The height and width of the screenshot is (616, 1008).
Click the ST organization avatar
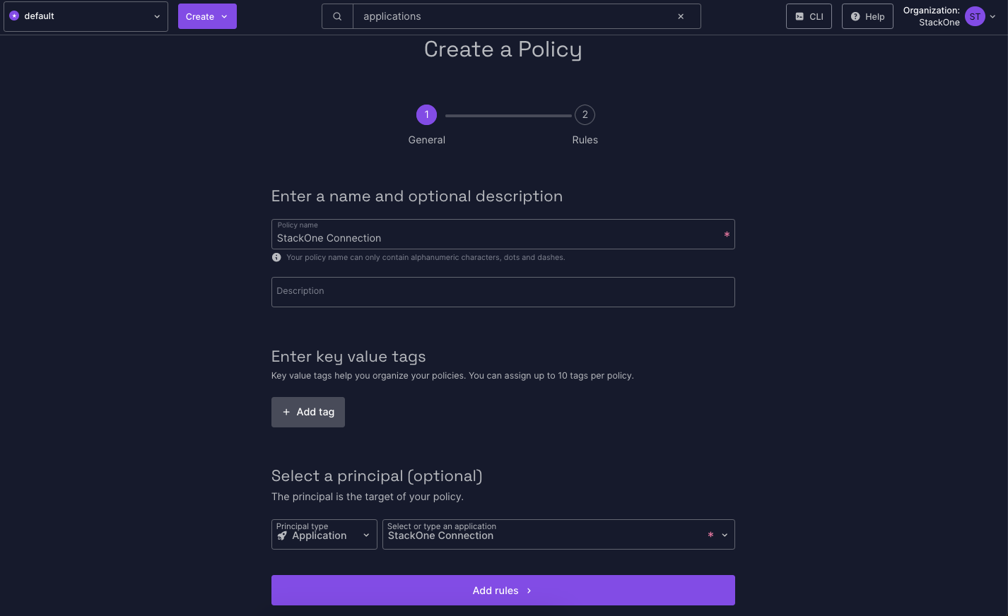coord(975,16)
